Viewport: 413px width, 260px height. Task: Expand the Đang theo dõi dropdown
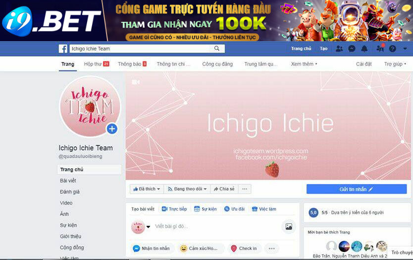(x=187, y=189)
